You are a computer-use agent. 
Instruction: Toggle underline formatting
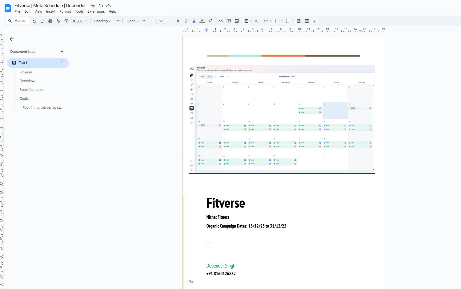(x=194, y=21)
